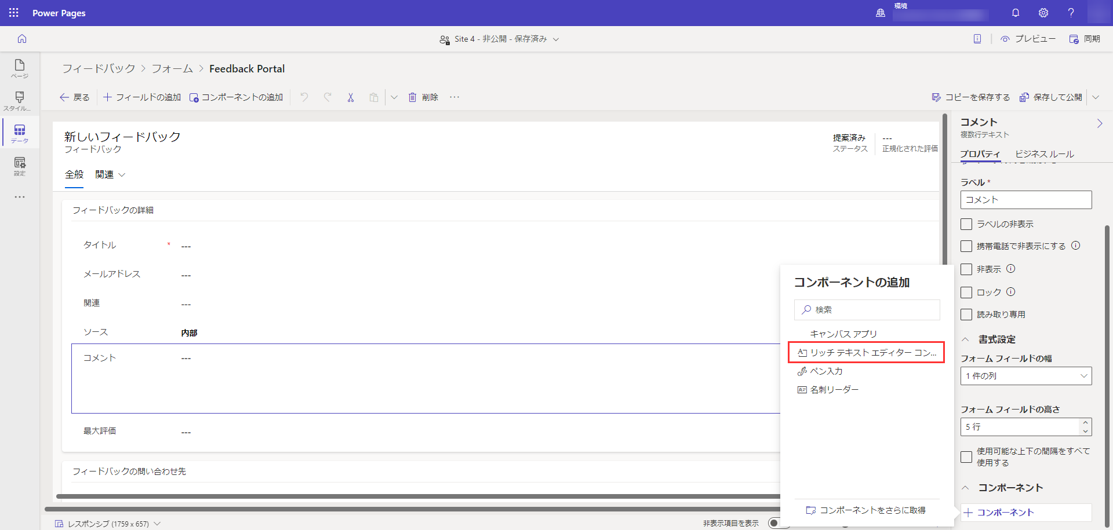Click the Power Pages app launcher grid
Image resolution: width=1113 pixels, height=530 pixels.
(x=14, y=13)
